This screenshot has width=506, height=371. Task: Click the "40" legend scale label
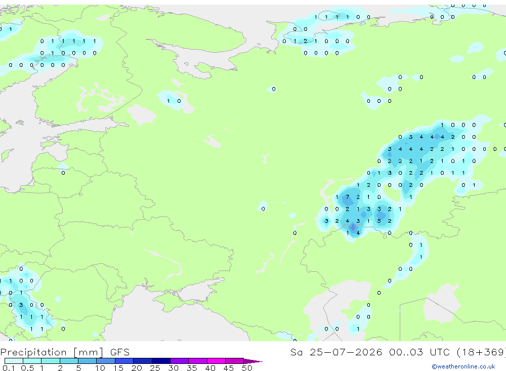pyautogui.click(x=210, y=368)
